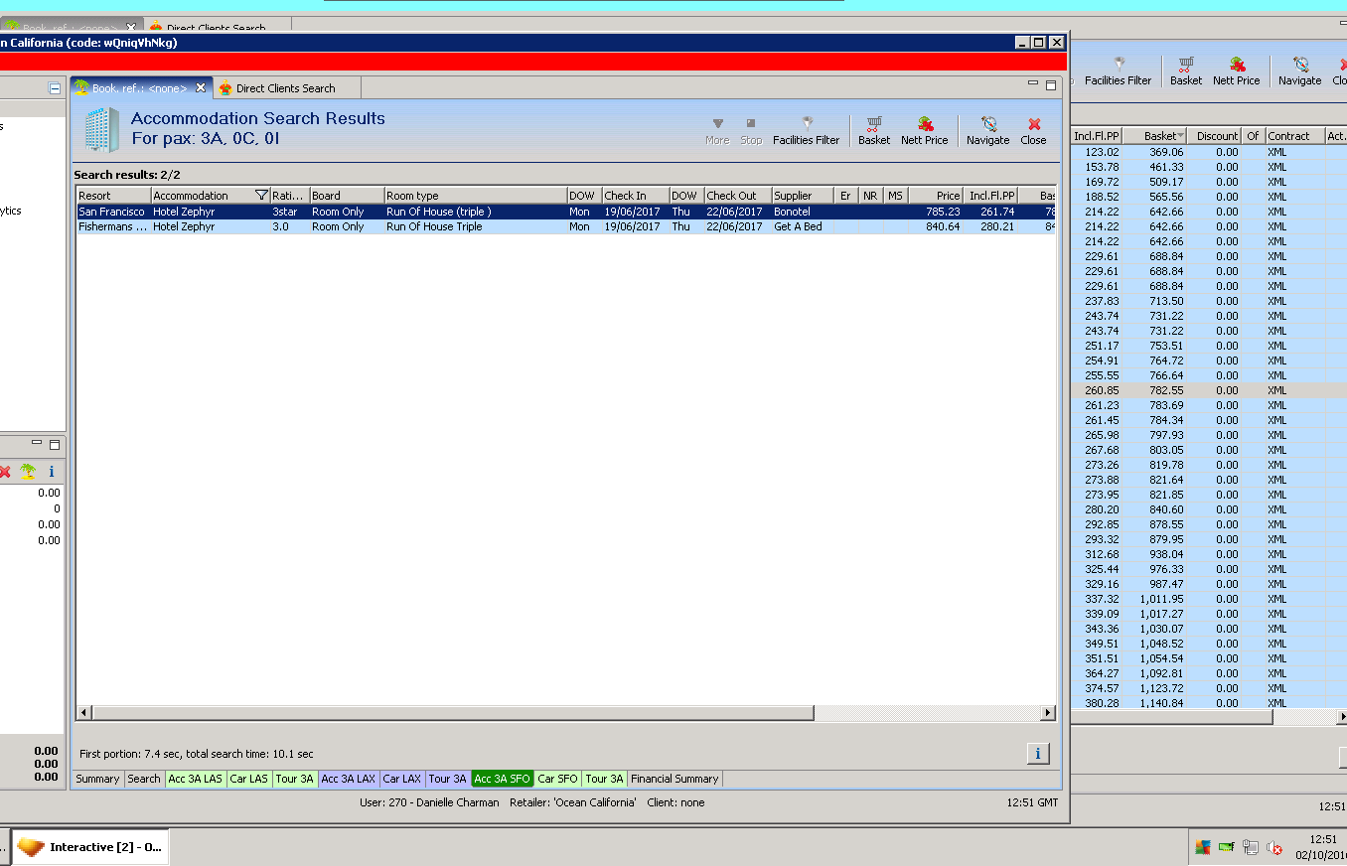This screenshot has width=1347, height=866.
Task: Open search info button beside search time
Action: pos(1037,754)
